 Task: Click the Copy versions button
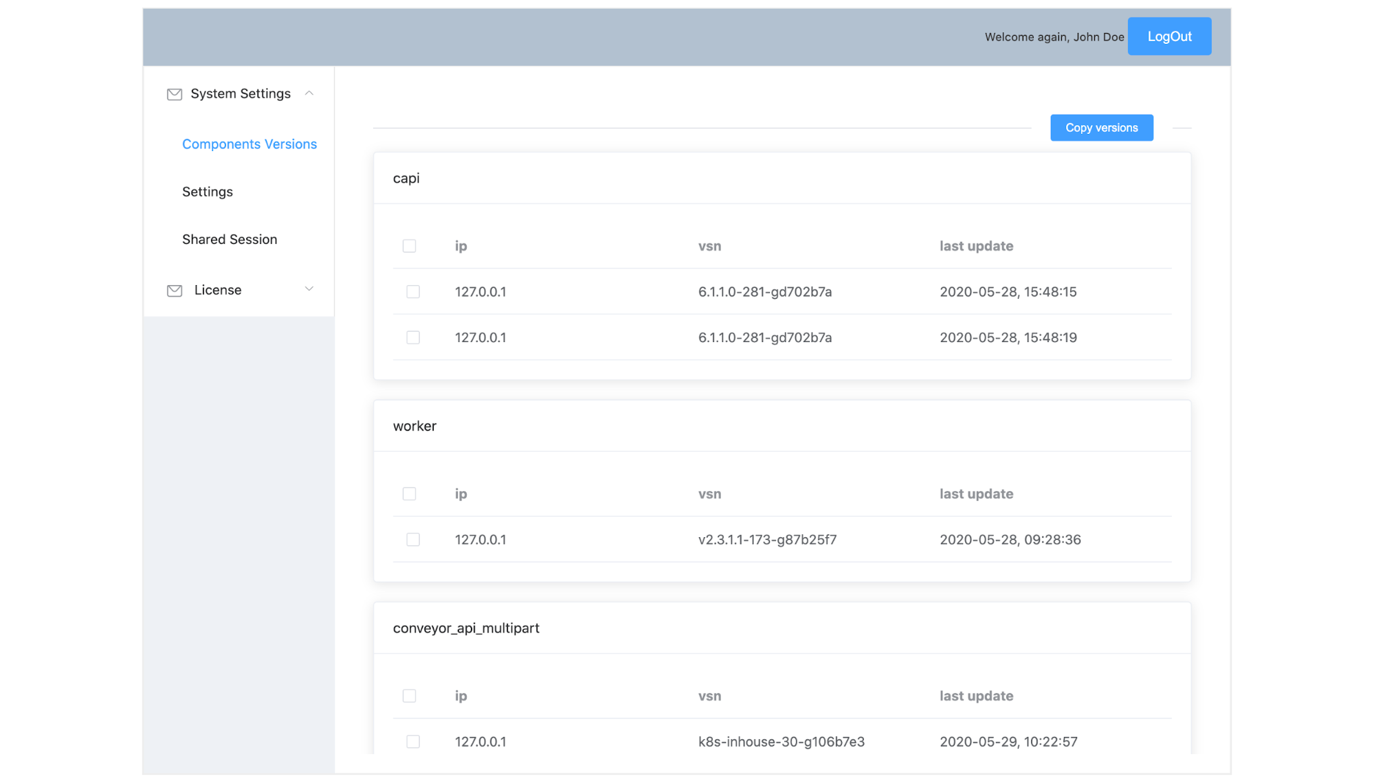tap(1101, 127)
